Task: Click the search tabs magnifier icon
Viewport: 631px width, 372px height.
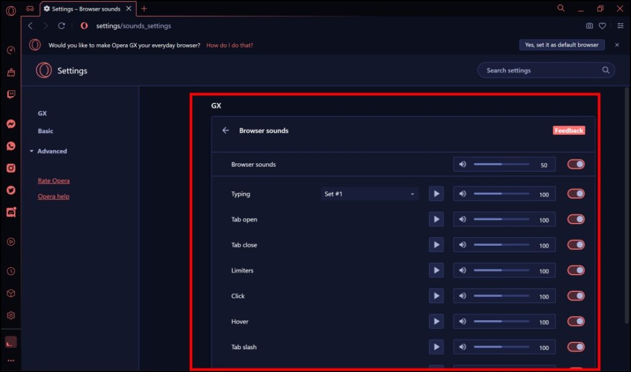Action: pos(561,9)
